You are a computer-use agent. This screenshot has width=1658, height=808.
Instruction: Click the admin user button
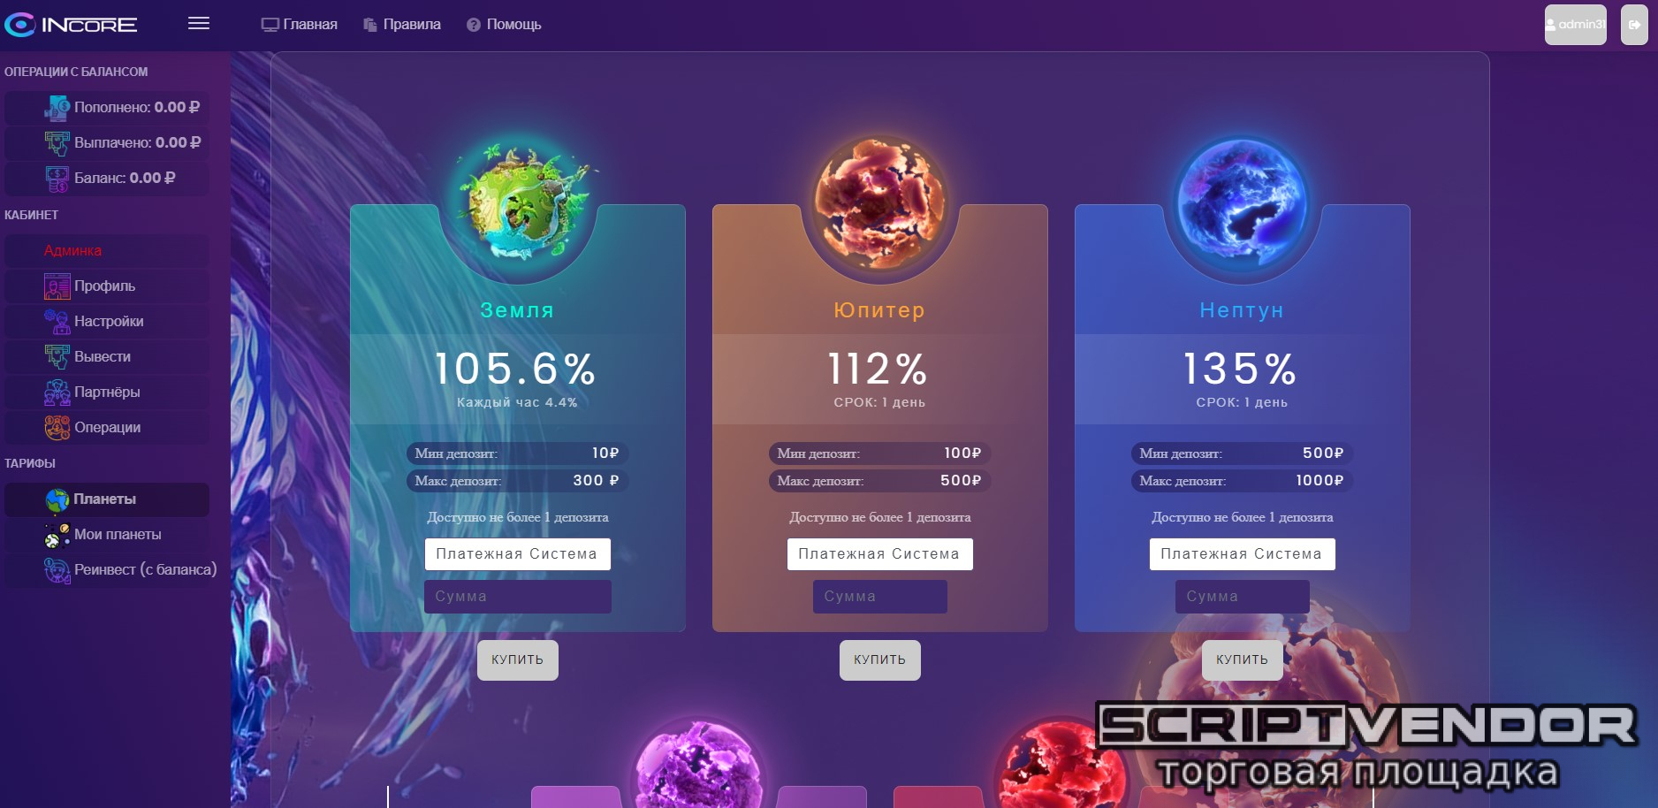tap(1575, 25)
